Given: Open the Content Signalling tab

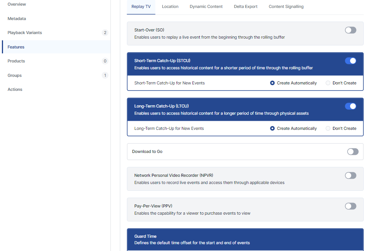Looking at the screenshot, I should pos(286,6).
